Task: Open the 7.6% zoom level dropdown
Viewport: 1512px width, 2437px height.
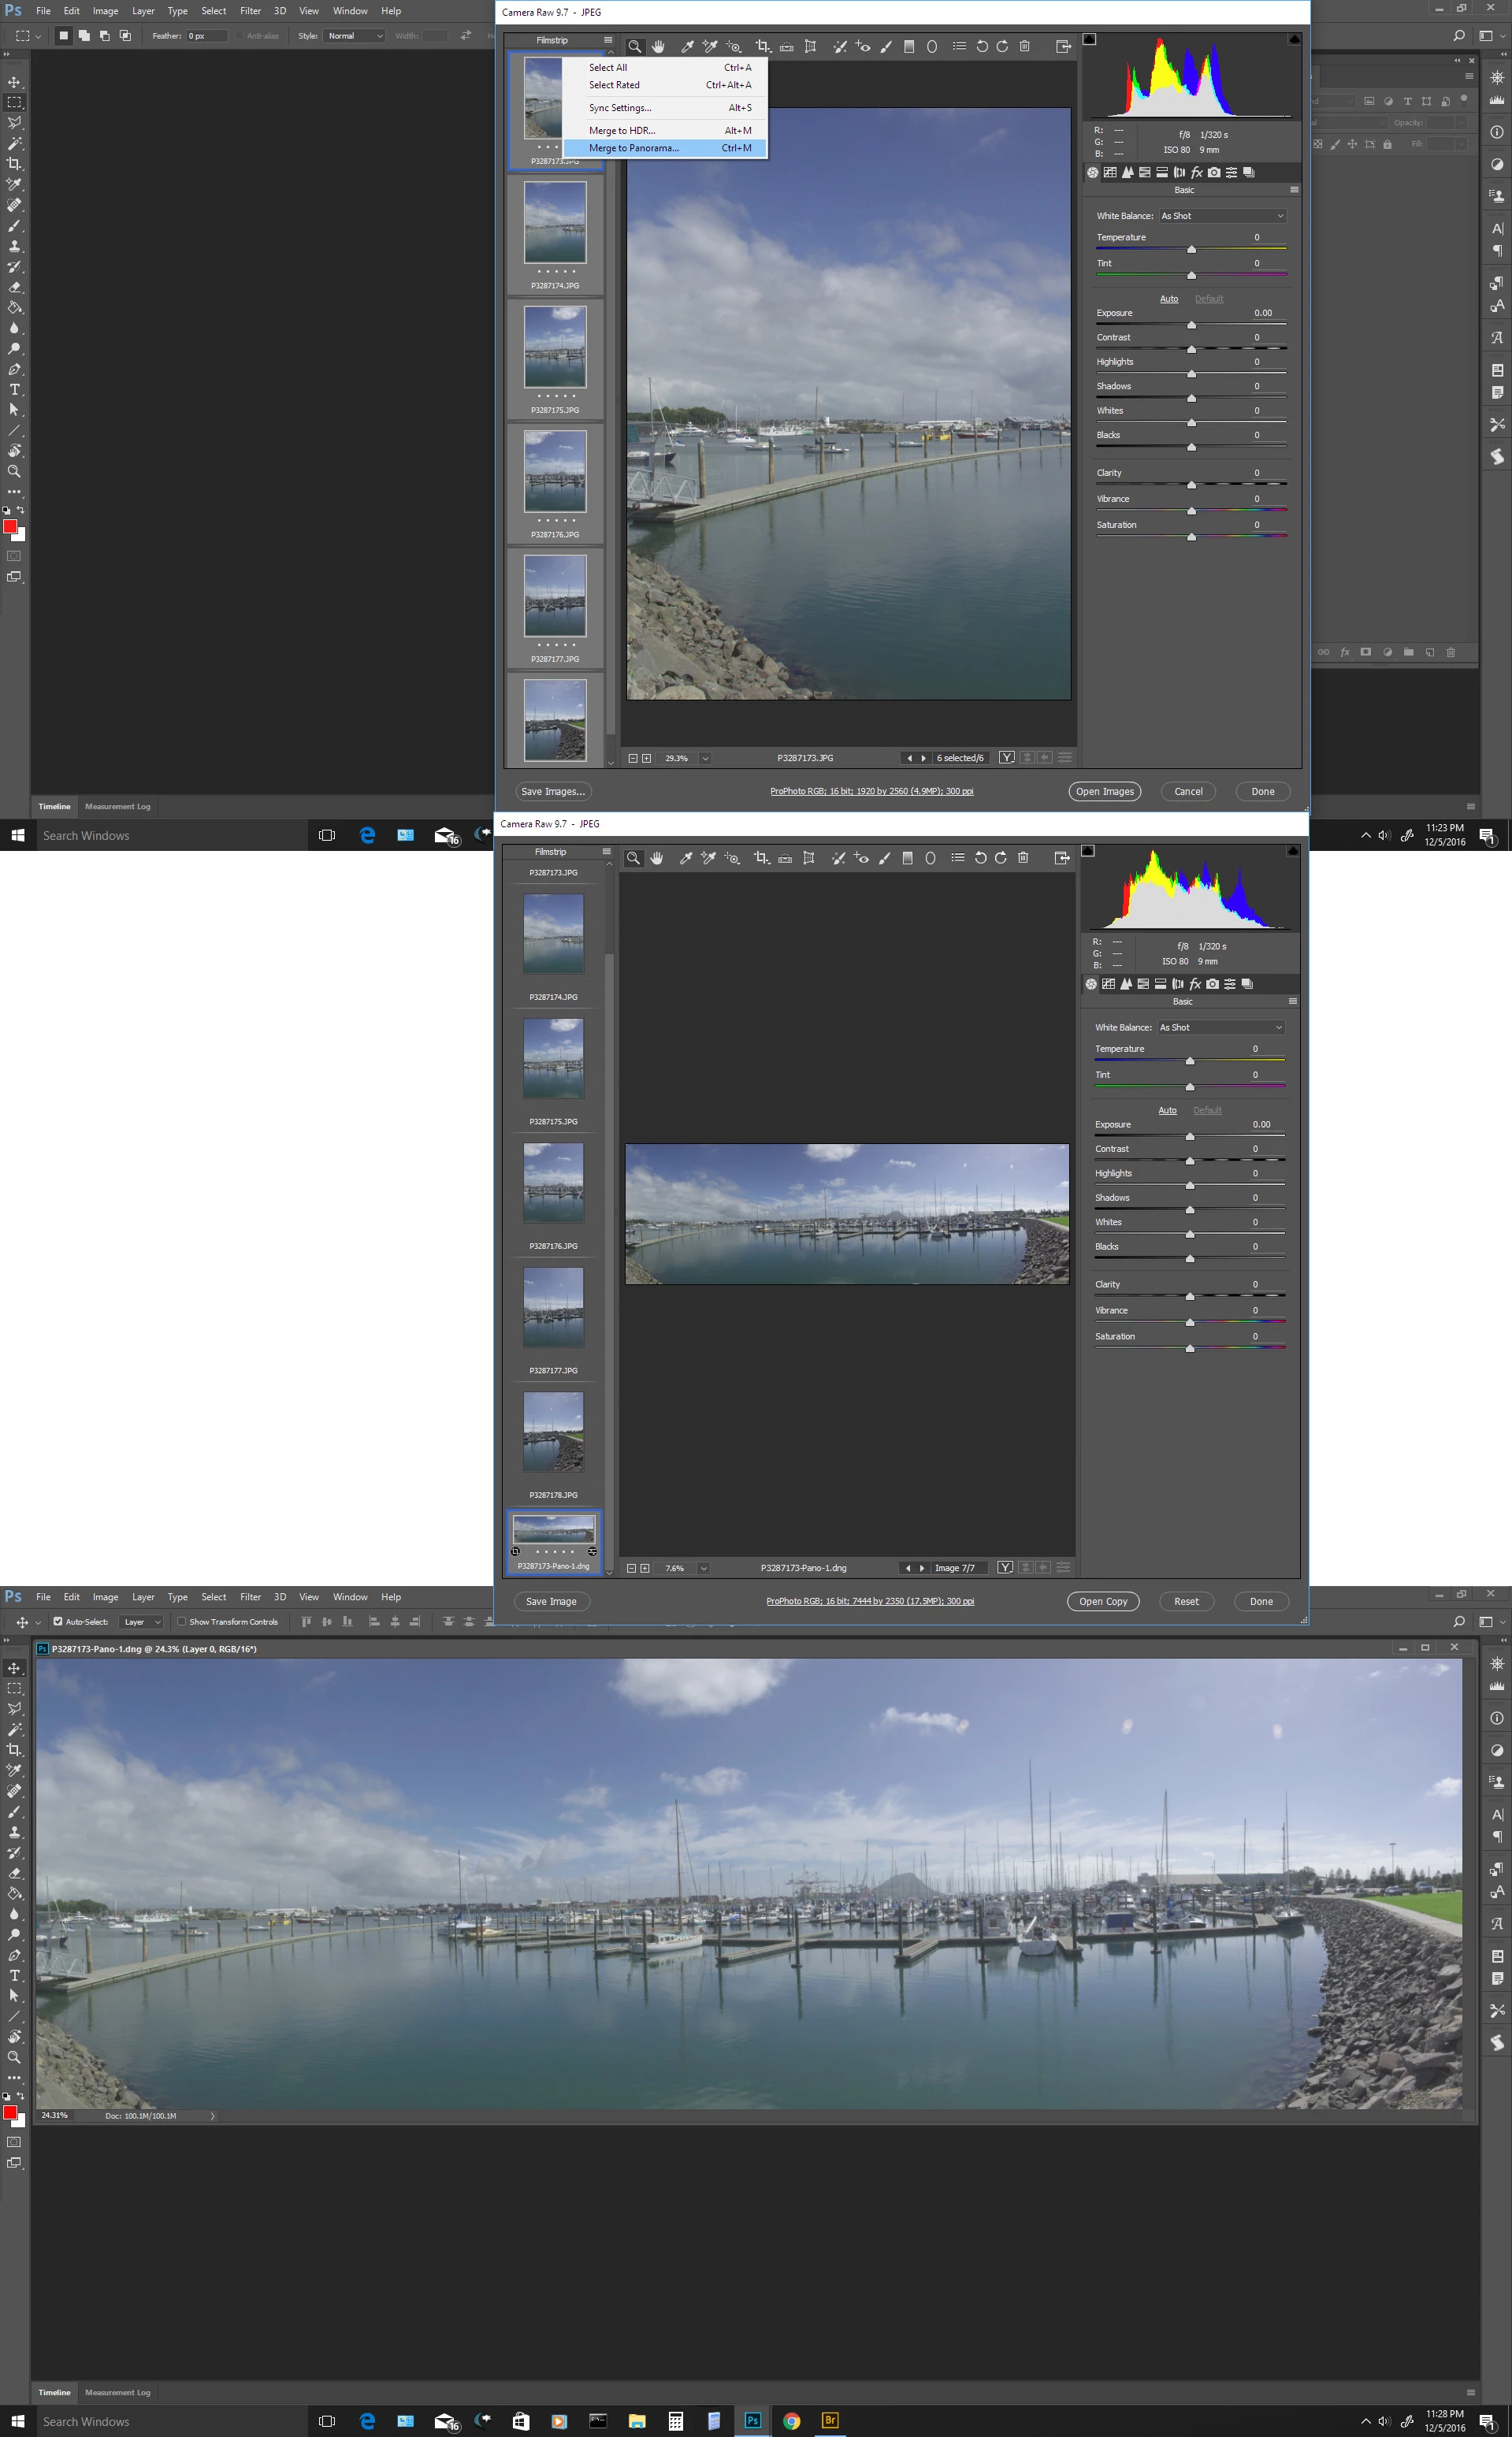Action: [703, 1568]
